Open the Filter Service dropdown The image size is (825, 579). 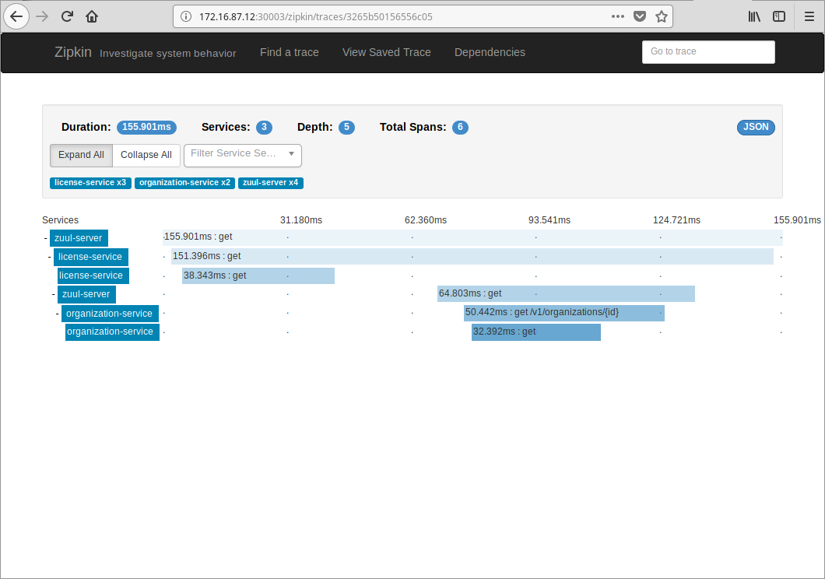(x=243, y=155)
